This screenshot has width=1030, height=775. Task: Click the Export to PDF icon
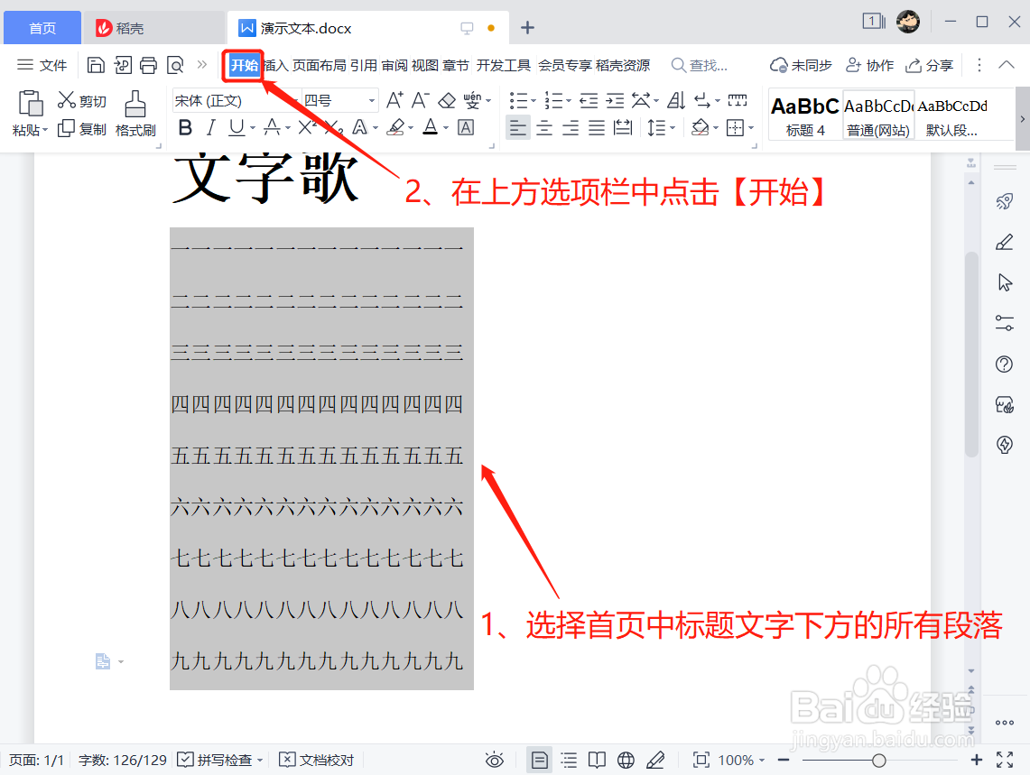123,65
